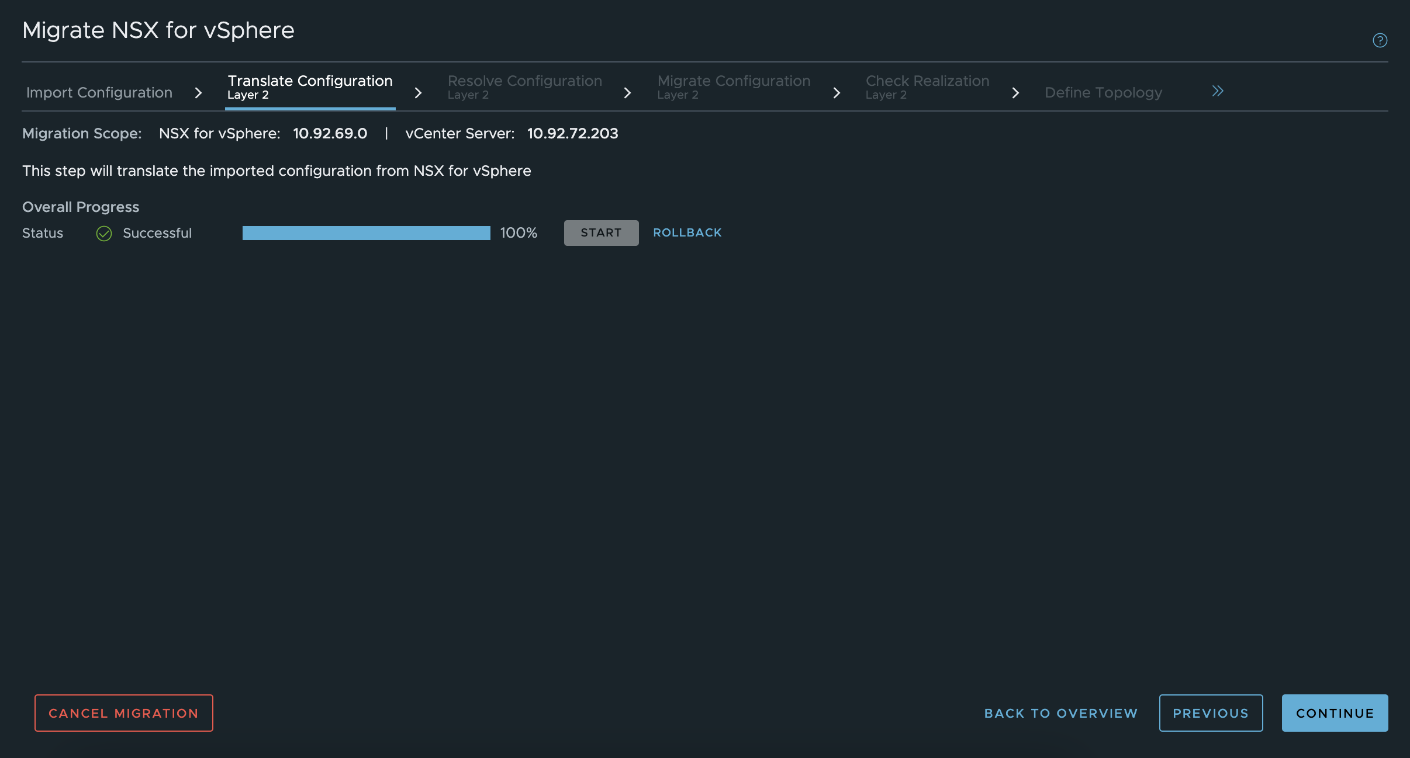Viewport: 1410px width, 758px height.
Task: Click chevron after Resolve Configuration step
Action: 627,93
